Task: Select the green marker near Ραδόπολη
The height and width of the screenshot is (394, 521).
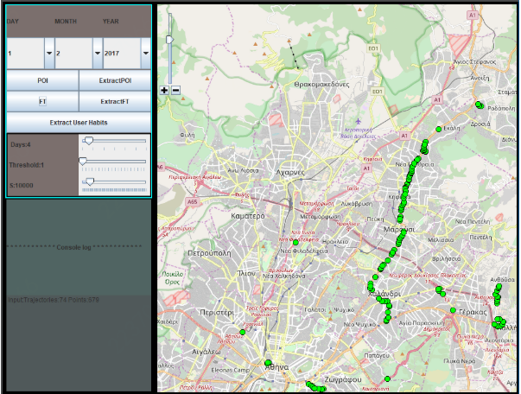Action: 479,105
